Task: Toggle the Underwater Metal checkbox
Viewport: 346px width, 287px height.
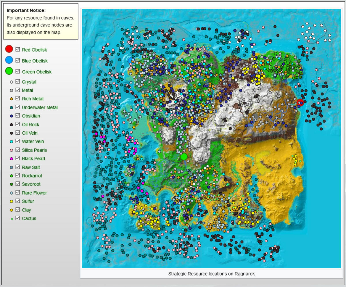Action: (x=18, y=107)
